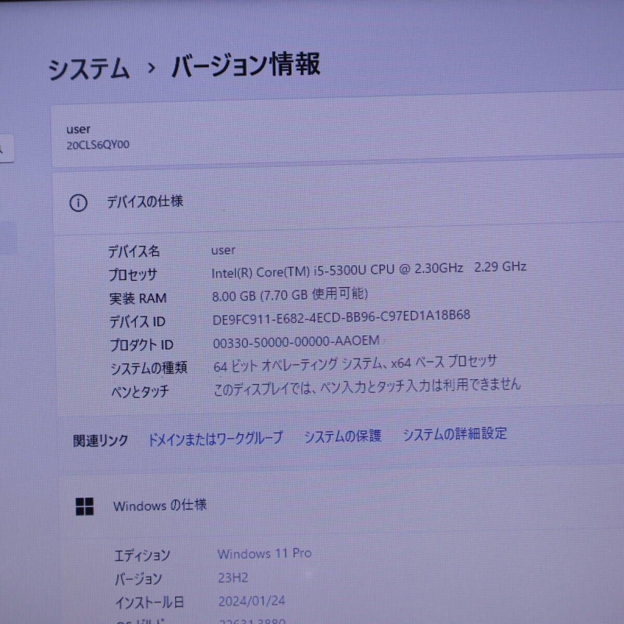Click the 実装 RAM label
Viewport: 624px width, 624px height.
point(138,298)
